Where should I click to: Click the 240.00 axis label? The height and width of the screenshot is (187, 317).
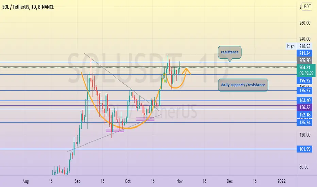click(305, 39)
